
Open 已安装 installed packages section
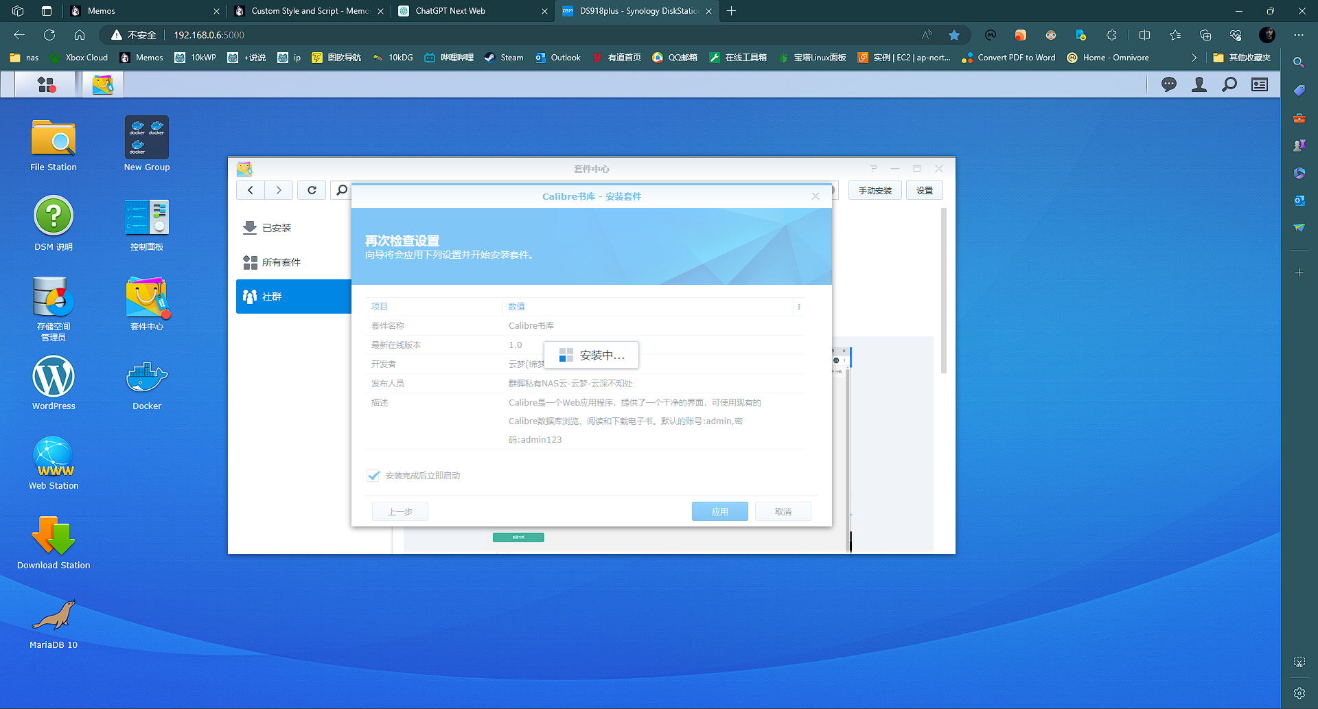294,228
